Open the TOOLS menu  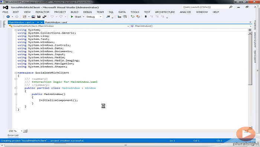pos(134,12)
